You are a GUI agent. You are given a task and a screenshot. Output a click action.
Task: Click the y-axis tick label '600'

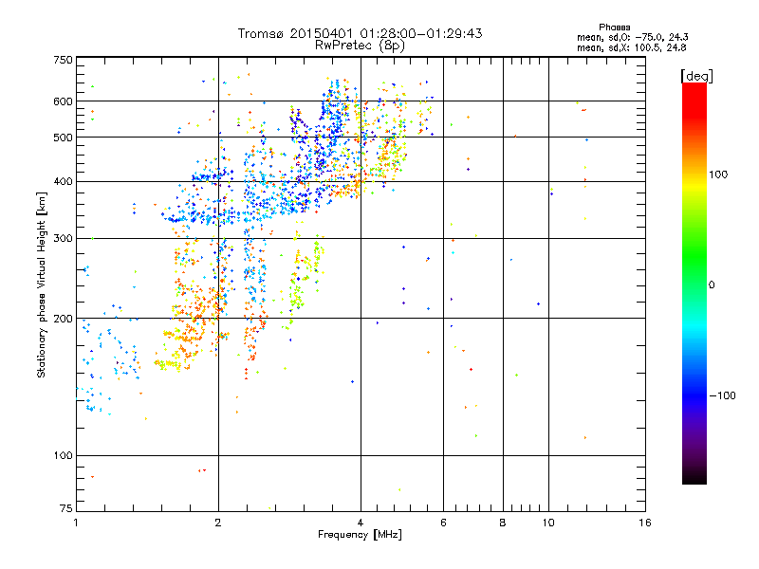(63, 101)
